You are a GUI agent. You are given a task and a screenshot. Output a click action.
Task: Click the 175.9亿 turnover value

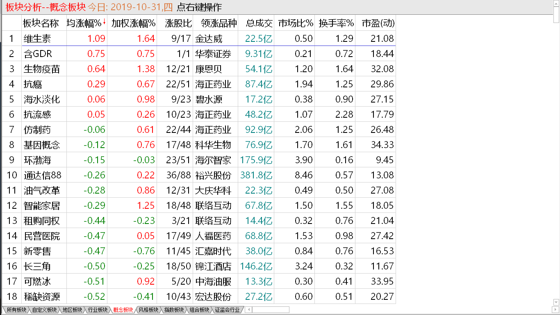coord(256,160)
